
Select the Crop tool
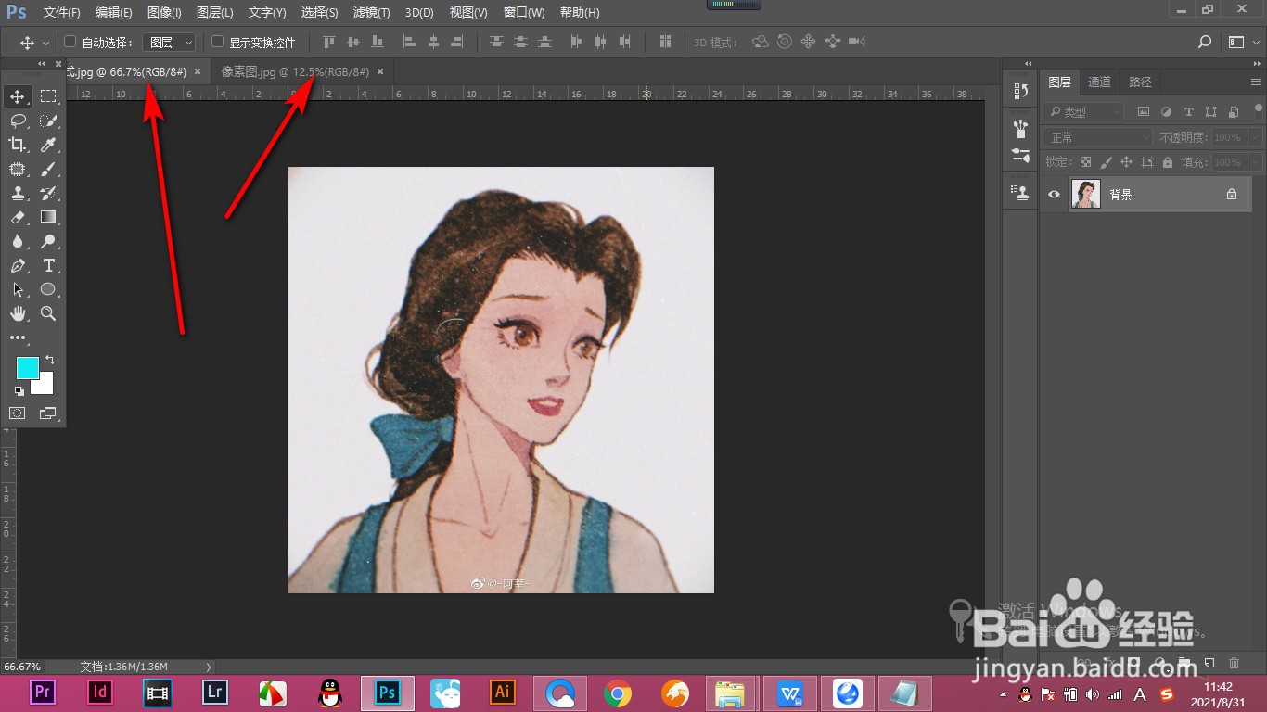(18, 145)
